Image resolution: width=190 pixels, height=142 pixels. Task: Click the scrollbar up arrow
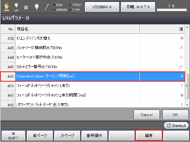187,27
